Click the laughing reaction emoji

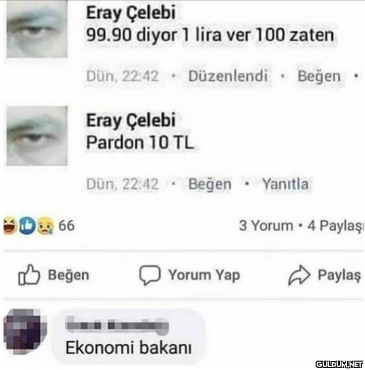point(10,226)
